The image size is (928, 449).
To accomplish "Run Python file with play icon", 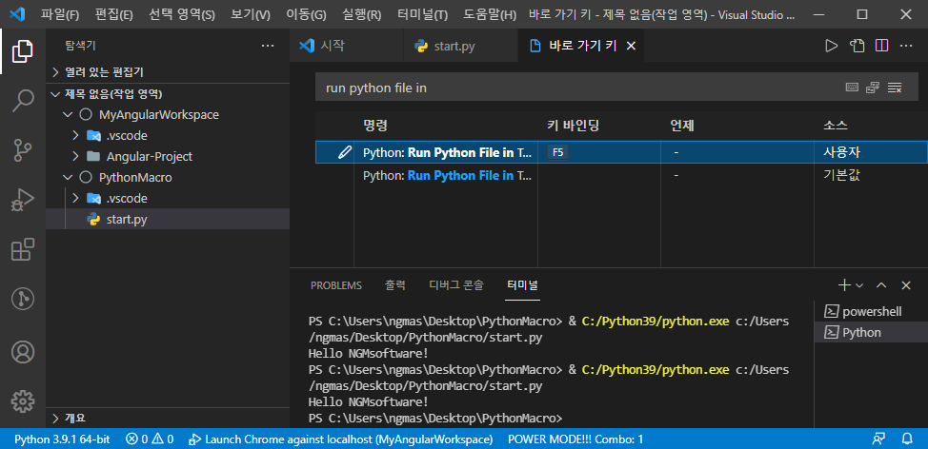I will 832,46.
